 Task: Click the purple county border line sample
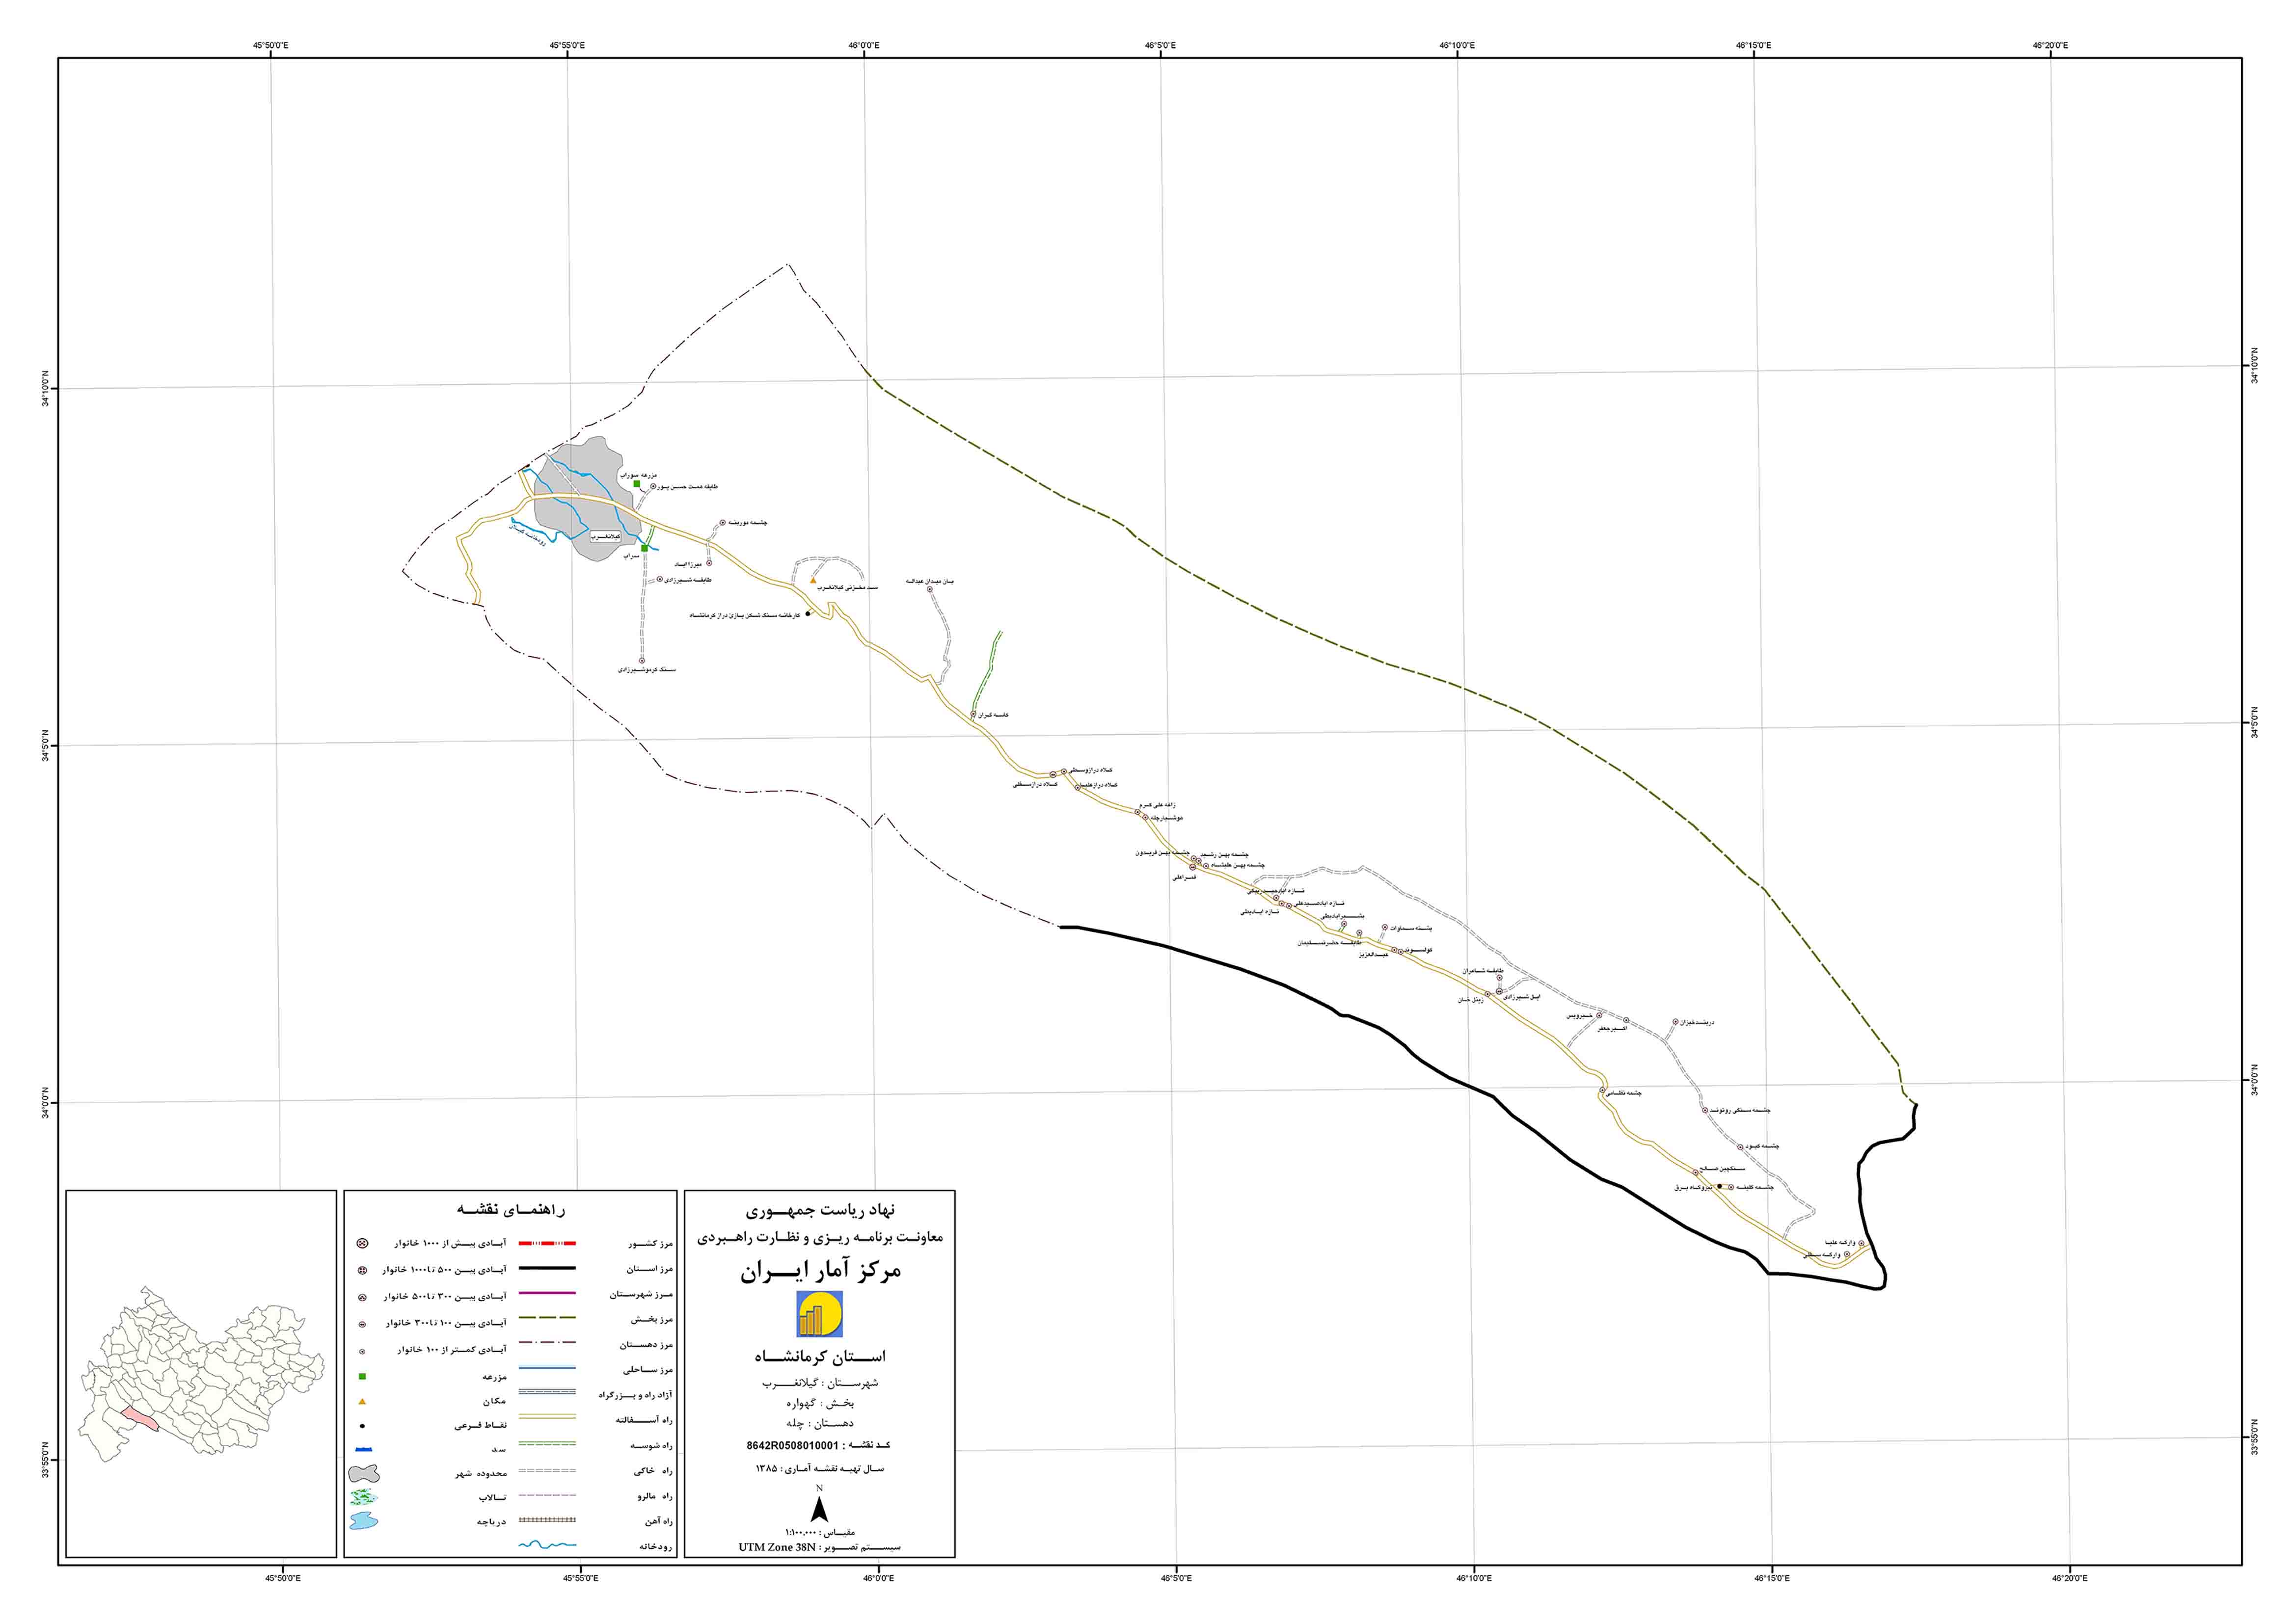click(x=546, y=1294)
